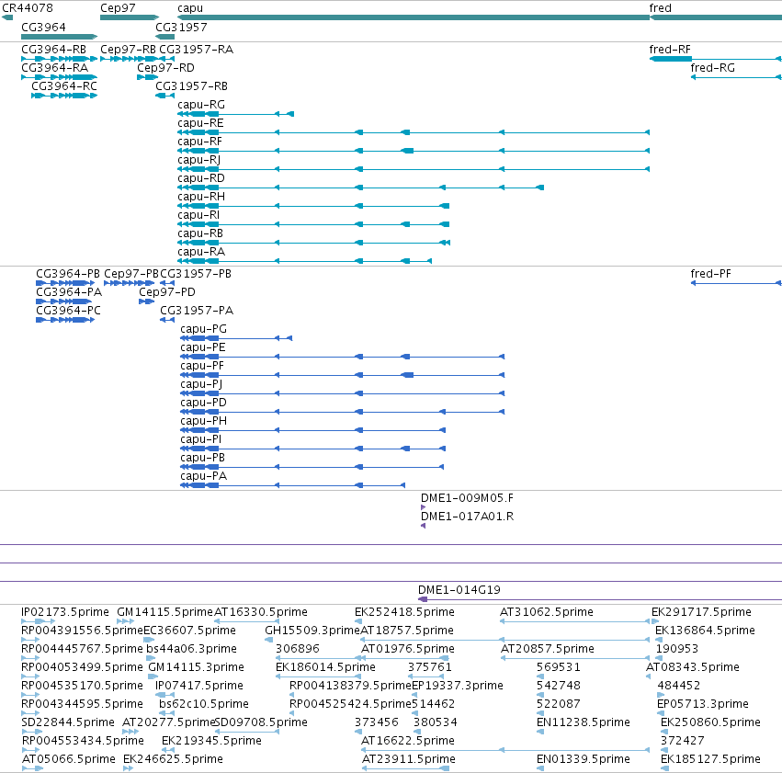Click the Cep97 gene feature

[x=130, y=17]
